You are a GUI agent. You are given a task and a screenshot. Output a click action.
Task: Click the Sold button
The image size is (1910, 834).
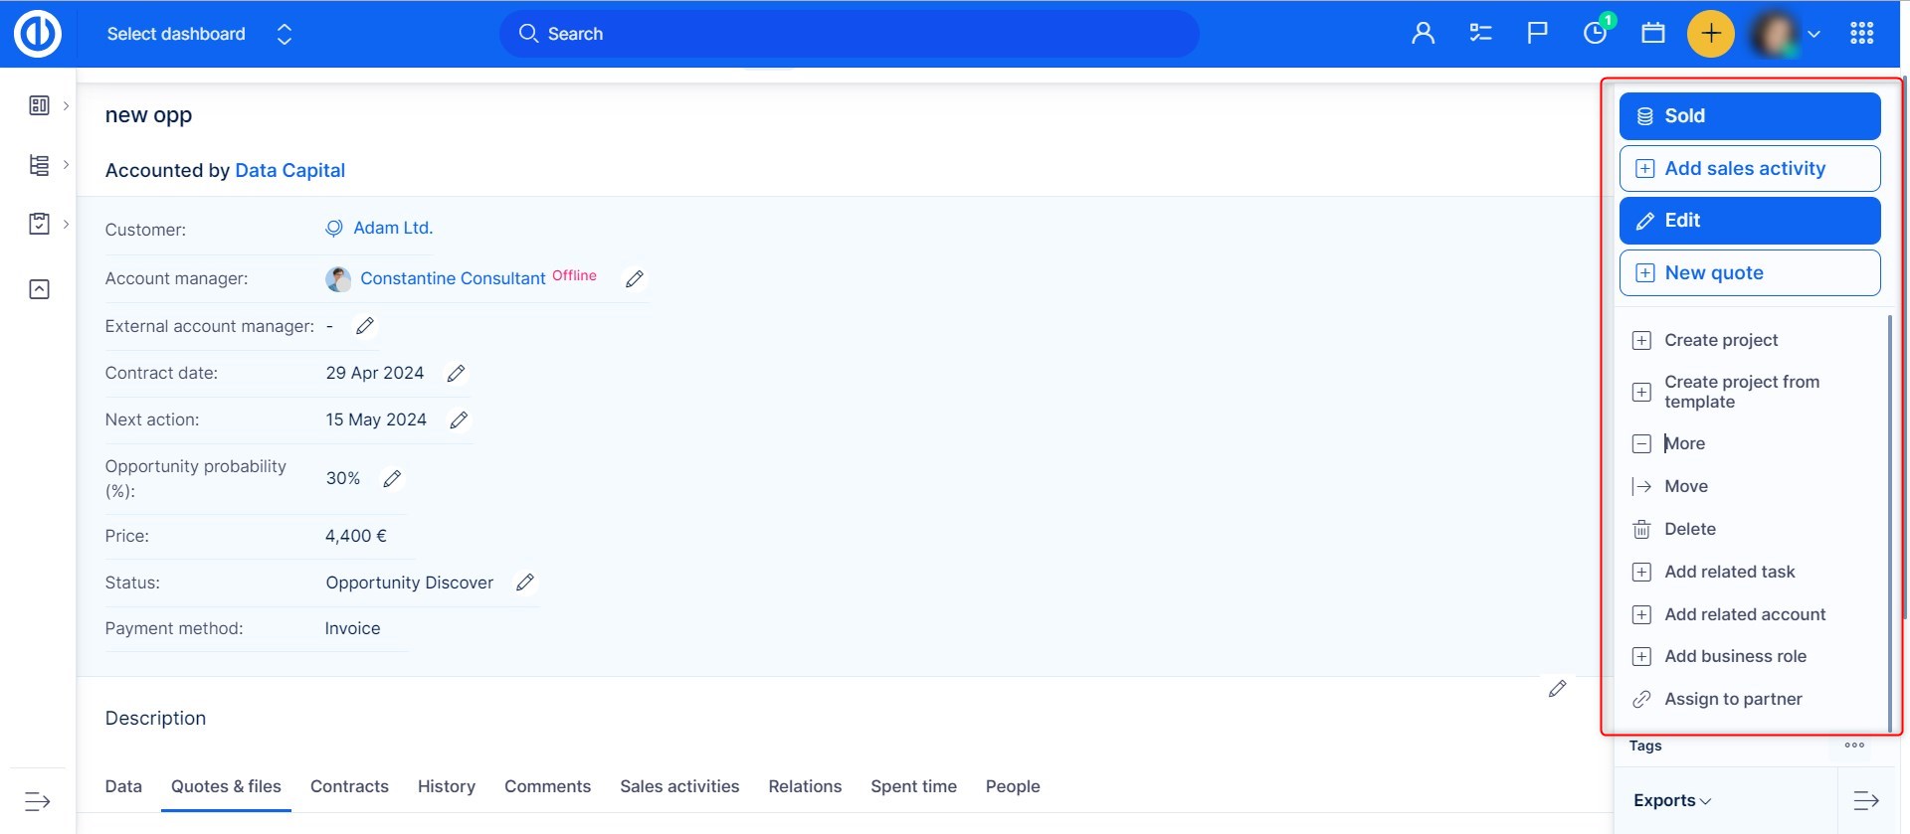(x=1749, y=116)
